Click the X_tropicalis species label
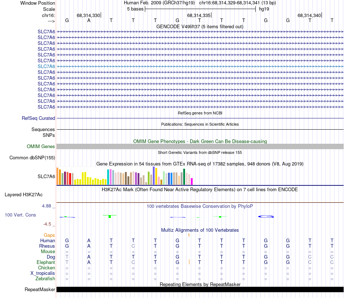Image resolution: width=344 pixels, height=298 pixels. [43, 273]
